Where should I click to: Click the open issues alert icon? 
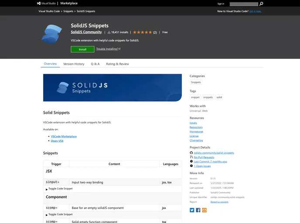(x=191, y=166)
